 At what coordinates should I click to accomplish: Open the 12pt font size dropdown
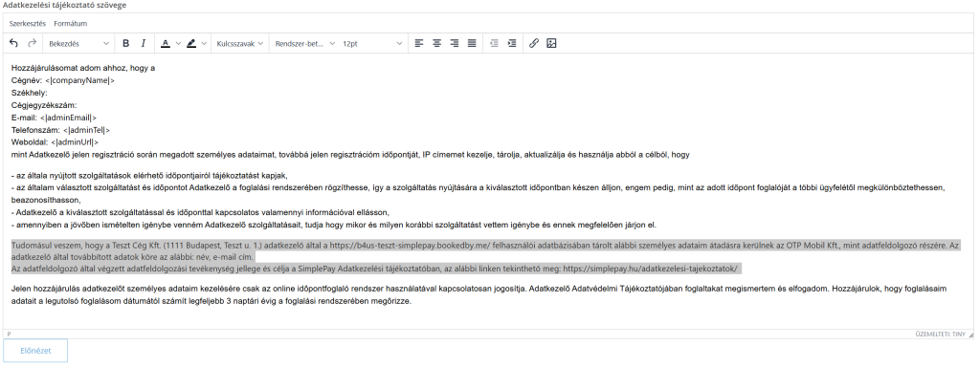[372, 44]
